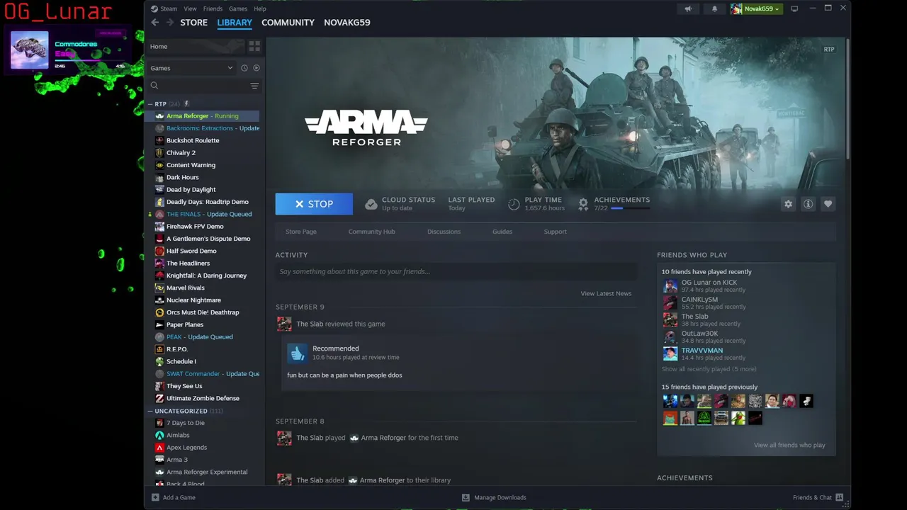The width and height of the screenshot is (907, 510).
Task: Click the library page vertical scrollbar
Action: pos(847,99)
